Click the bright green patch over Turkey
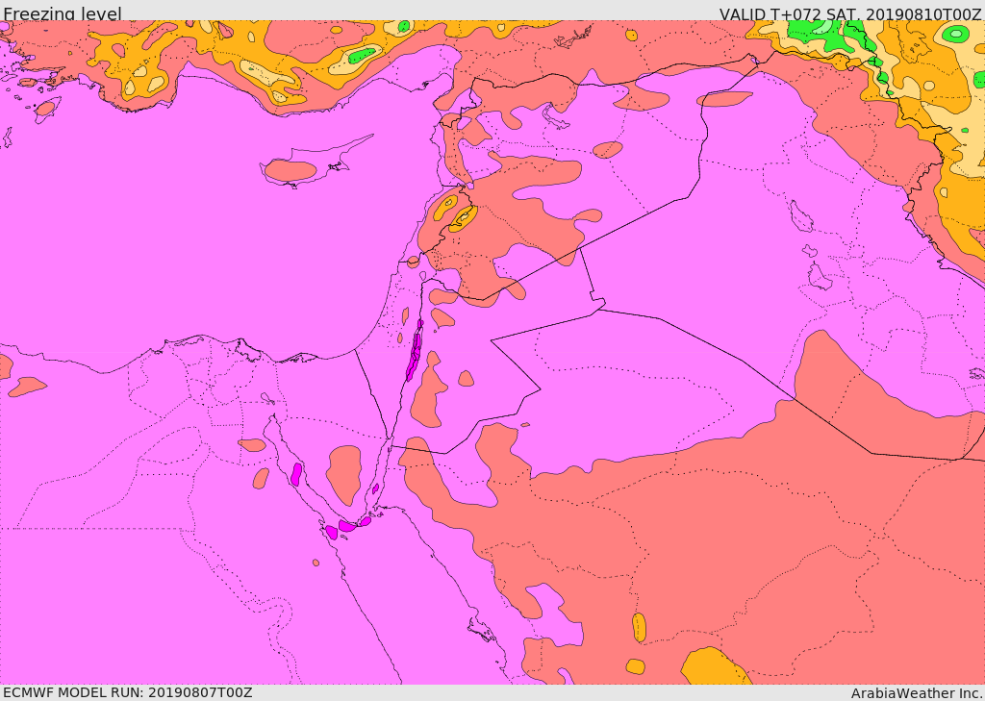The image size is (985, 701). coord(363,55)
